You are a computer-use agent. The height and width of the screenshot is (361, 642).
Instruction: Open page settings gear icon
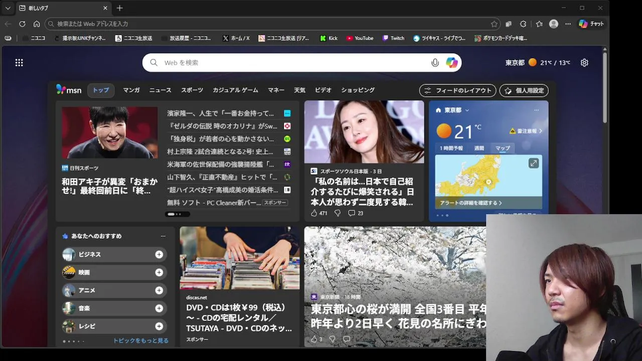coord(584,63)
